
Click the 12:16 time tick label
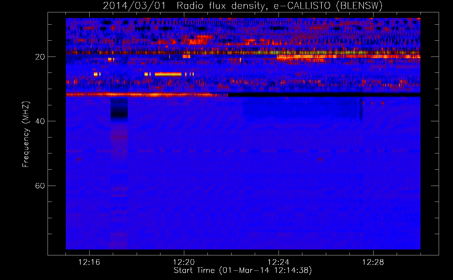tap(89, 262)
